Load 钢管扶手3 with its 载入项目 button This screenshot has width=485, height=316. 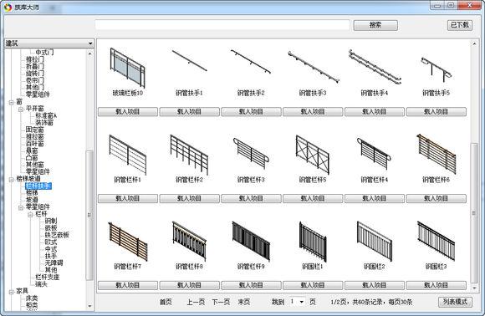click(313, 112)
